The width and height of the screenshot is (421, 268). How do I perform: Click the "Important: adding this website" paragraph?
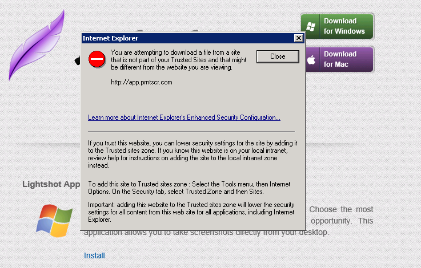191,212
